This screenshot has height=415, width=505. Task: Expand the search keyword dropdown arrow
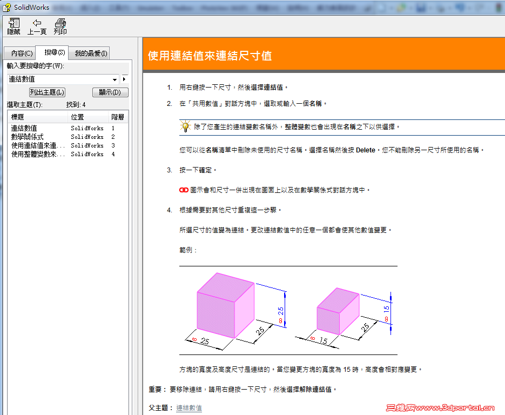click(x=115, y=79)
